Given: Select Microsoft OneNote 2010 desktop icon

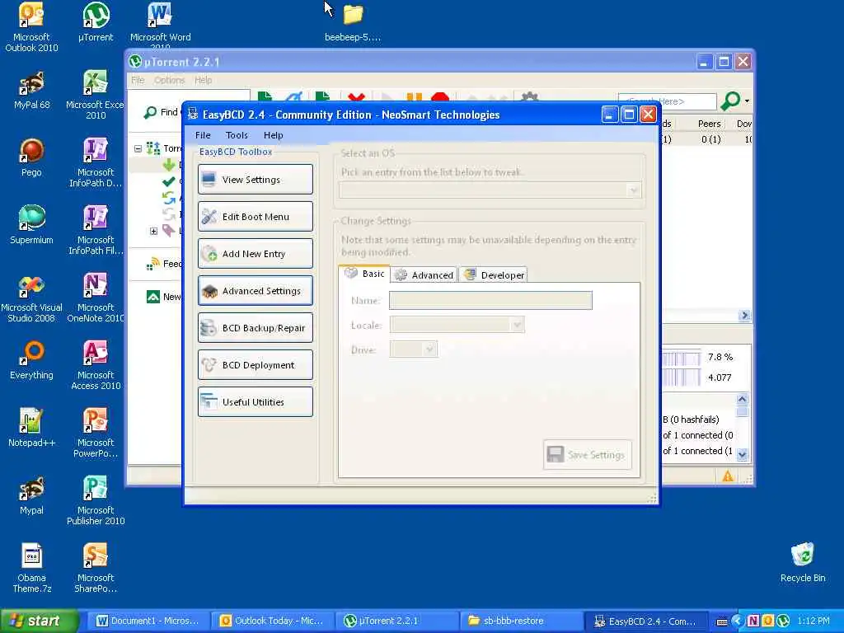Looking at the screenshot, I should (x=96, y=298).
